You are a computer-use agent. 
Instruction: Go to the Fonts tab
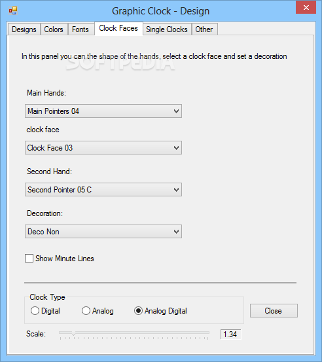click(x=80, y=29)
